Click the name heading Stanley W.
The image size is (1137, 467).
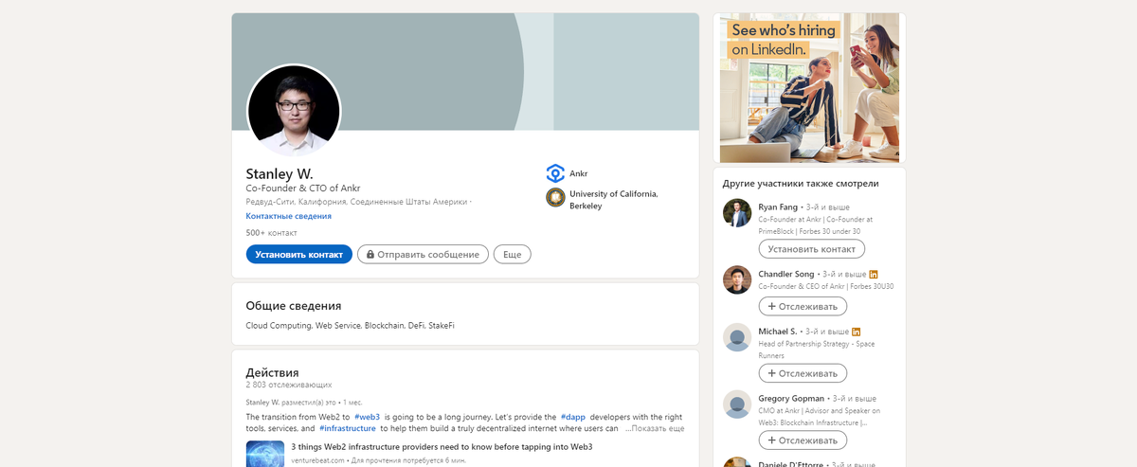[x=280, y=173]
